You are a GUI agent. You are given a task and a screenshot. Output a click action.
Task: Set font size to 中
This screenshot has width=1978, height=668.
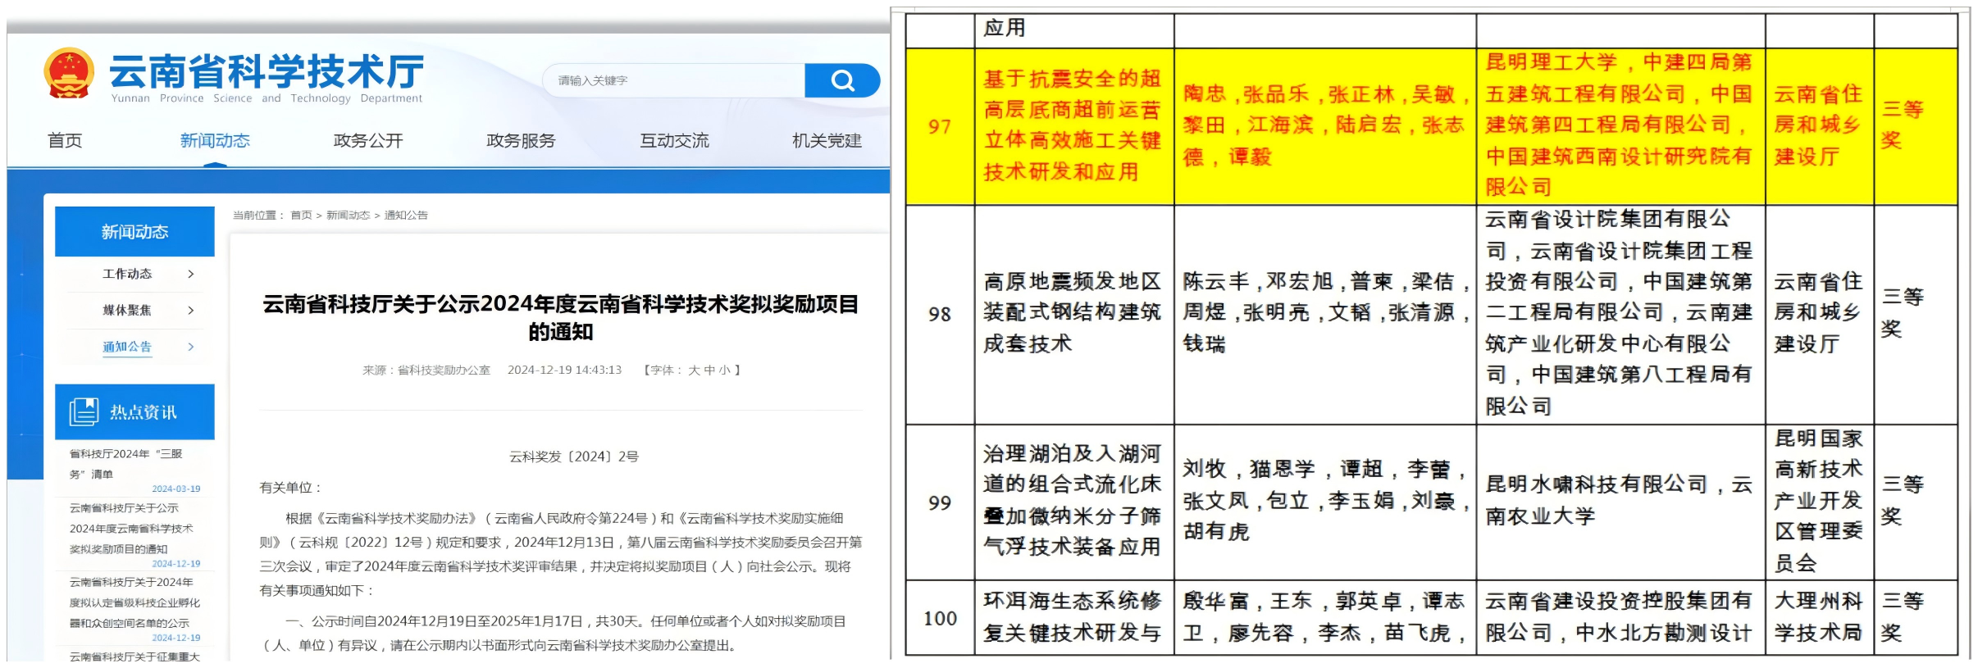tap(709, 370)
